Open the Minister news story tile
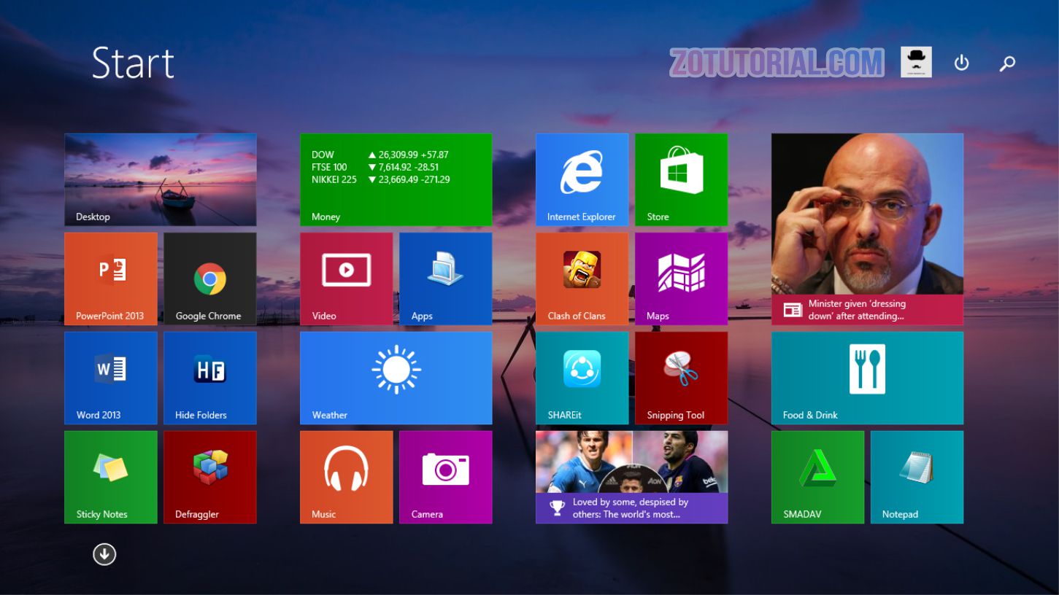 pos(868,229)
